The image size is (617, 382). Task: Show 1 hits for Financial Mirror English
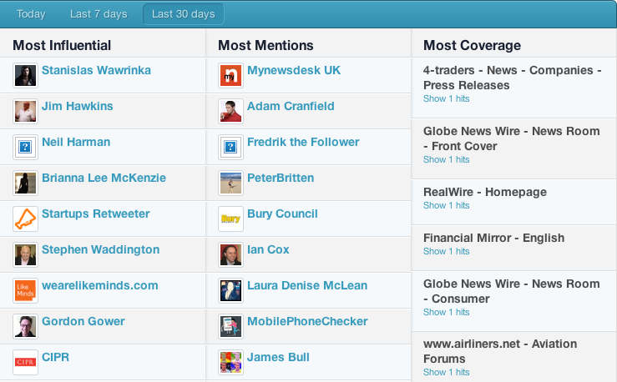click(446, 252)
